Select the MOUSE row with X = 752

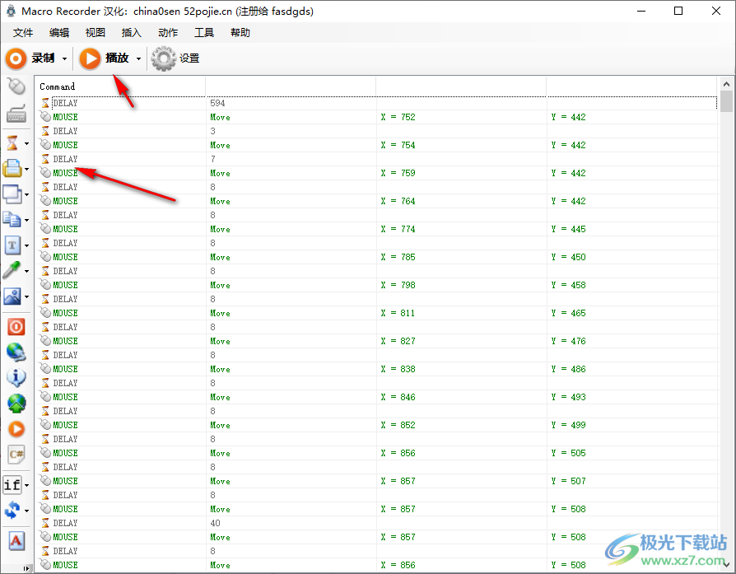coord(376,117)
